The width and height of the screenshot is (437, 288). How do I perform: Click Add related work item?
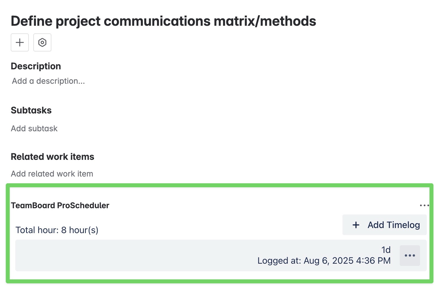(52, 174)
